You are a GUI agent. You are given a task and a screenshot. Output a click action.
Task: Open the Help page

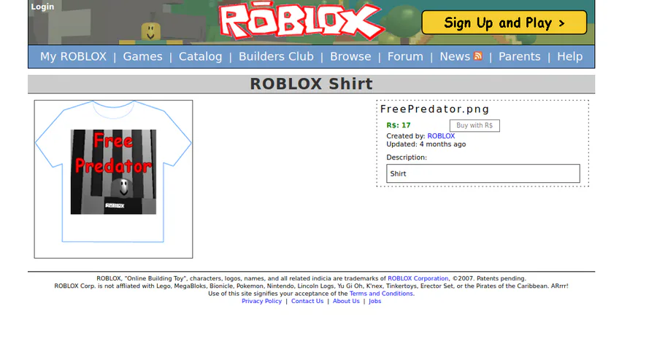(x=570, y=56)
